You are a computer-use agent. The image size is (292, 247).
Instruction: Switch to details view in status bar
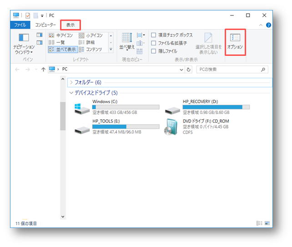(259, 223)
